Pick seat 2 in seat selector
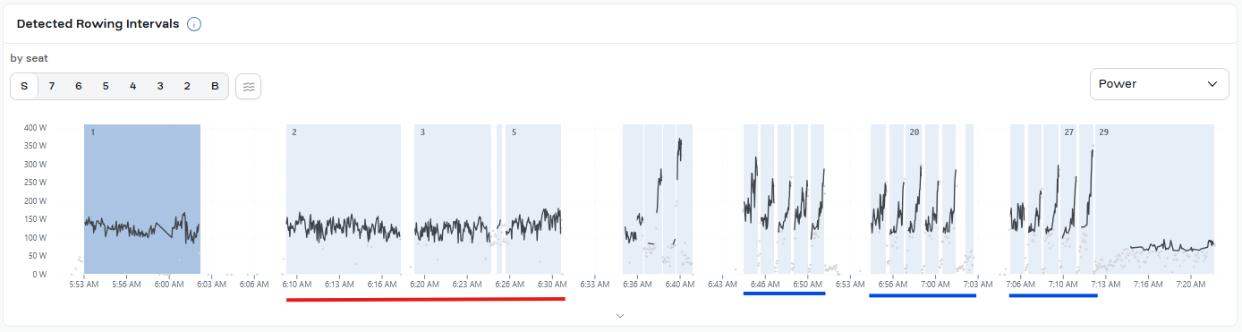 pos(187,87)
